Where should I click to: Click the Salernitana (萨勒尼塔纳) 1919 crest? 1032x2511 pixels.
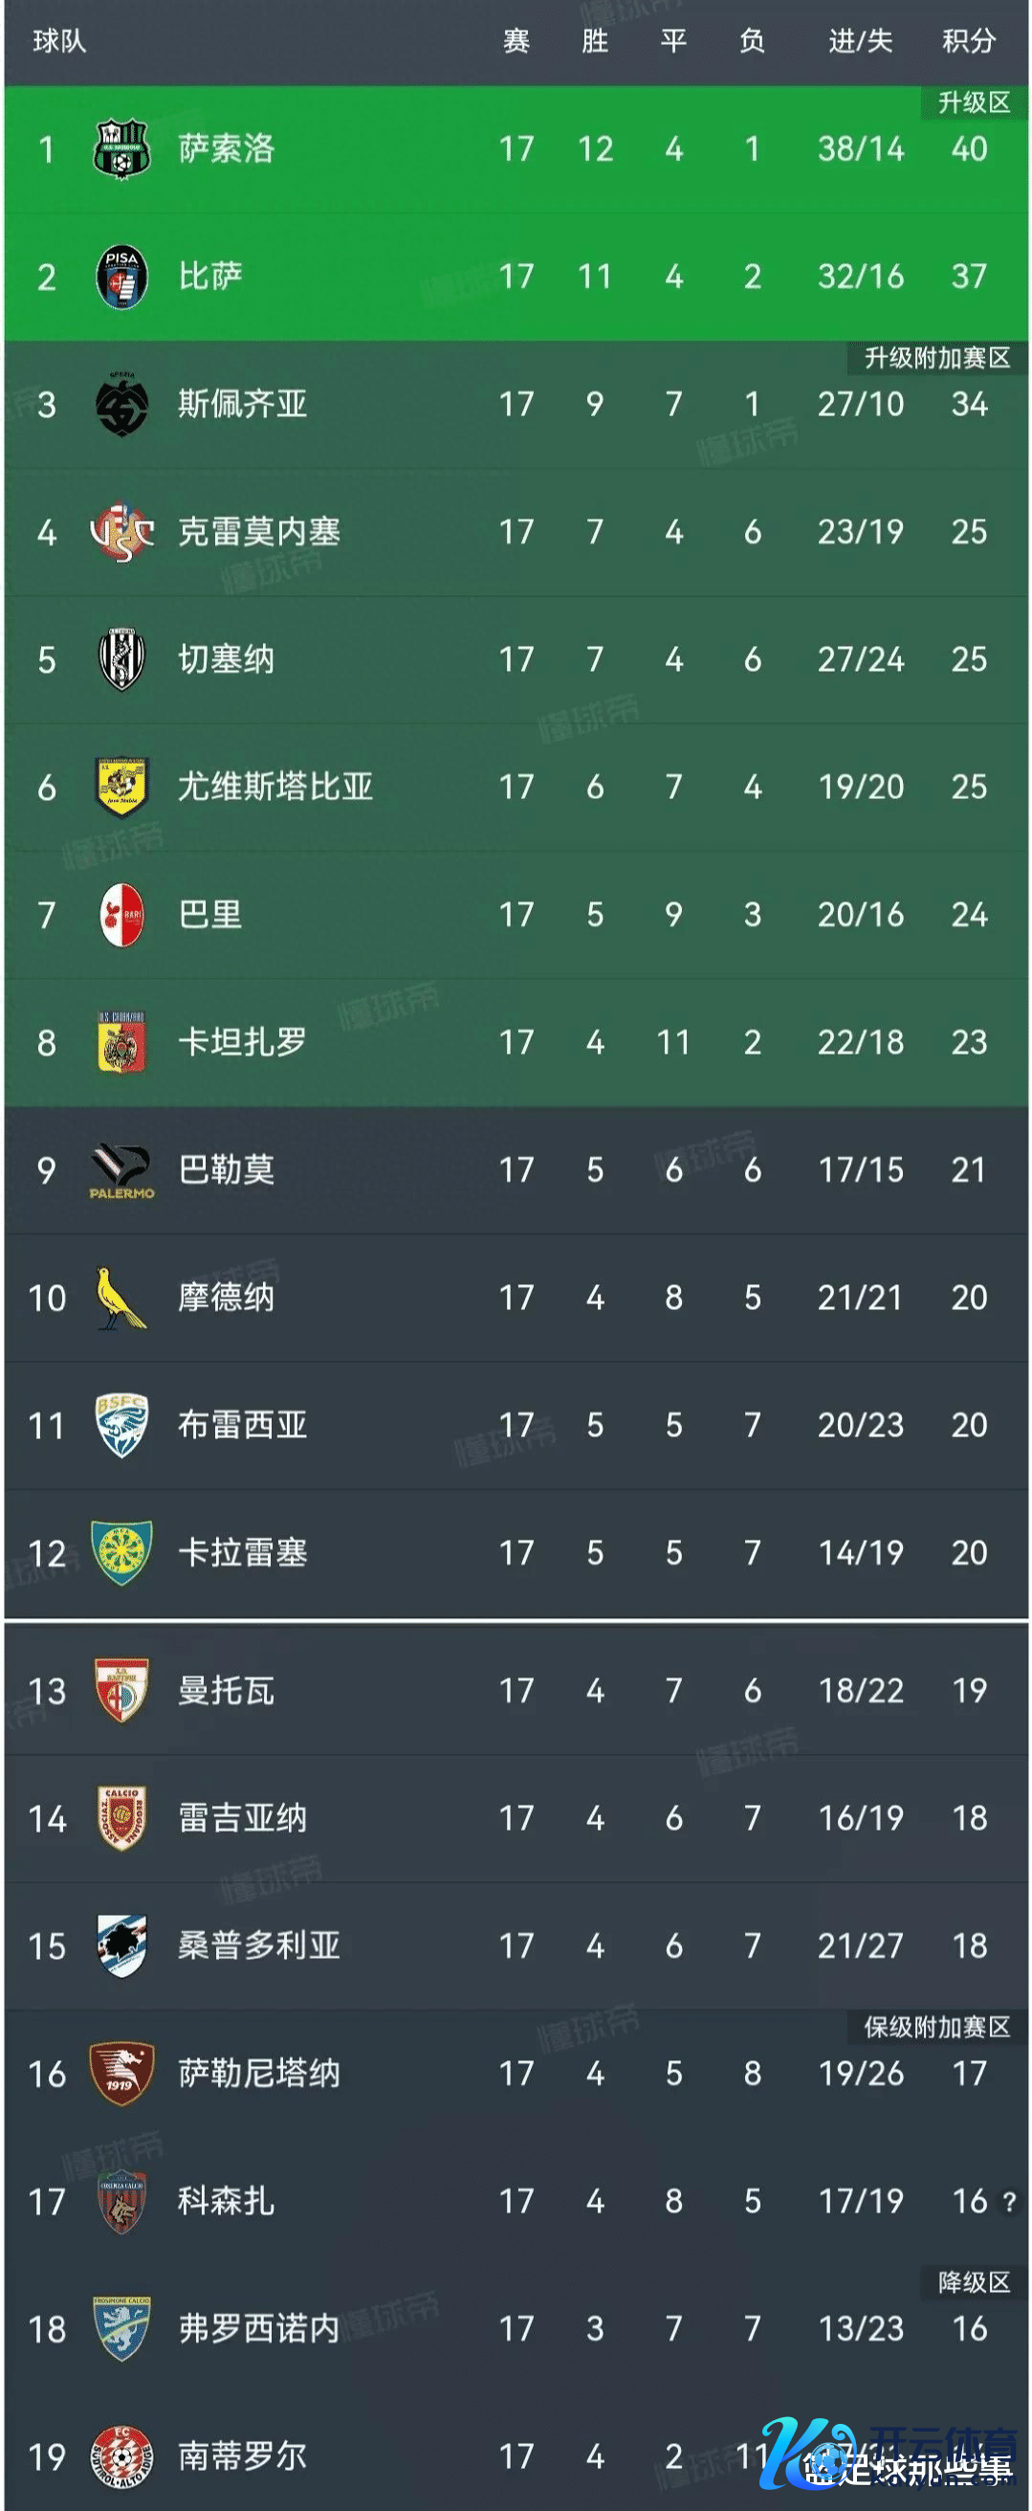tap(121, 2074)
